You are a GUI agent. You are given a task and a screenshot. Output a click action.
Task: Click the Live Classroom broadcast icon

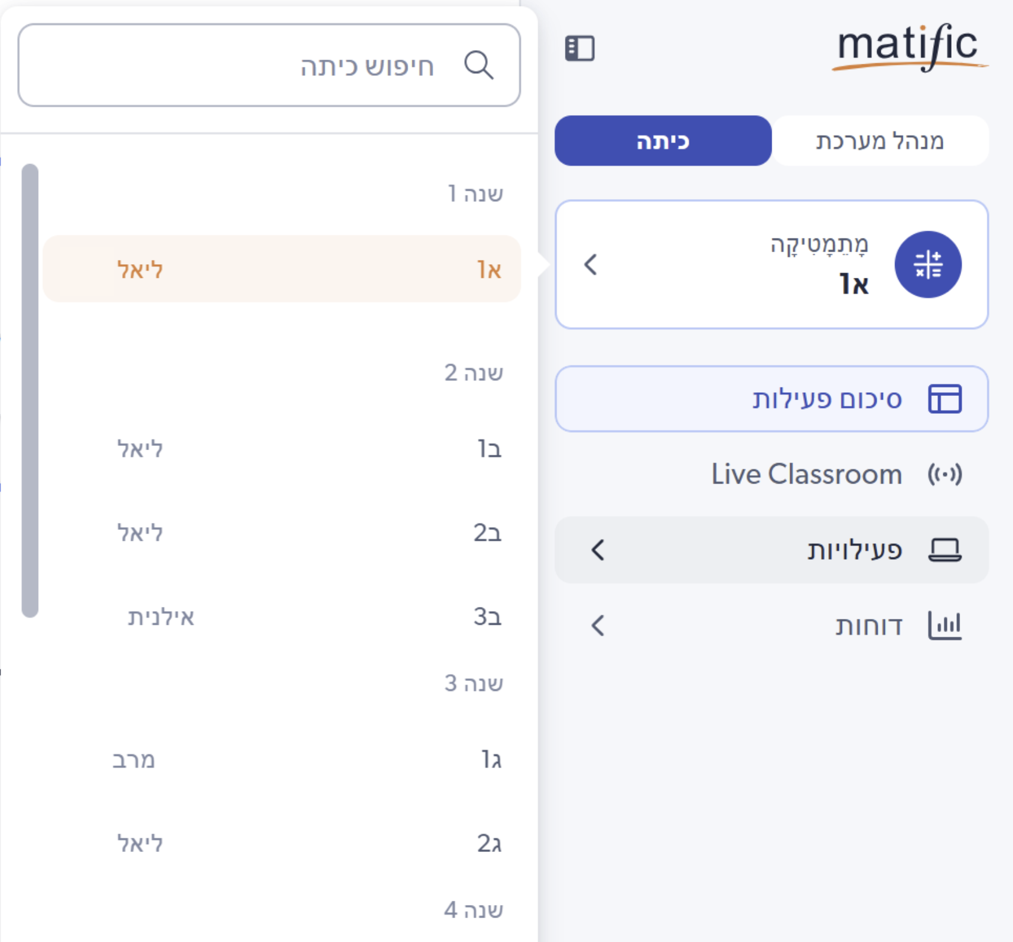point(944,475)
